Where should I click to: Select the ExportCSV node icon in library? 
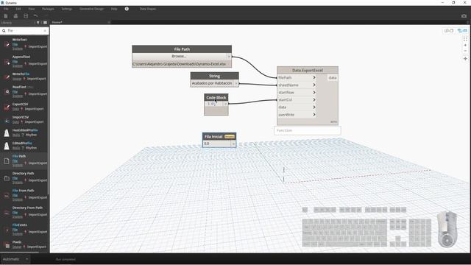click(7, 107)
